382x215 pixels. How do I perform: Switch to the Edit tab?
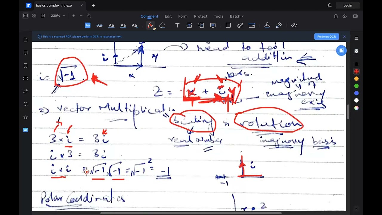click(168, 16)
